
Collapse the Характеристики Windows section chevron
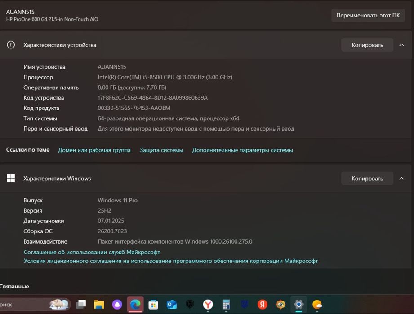[401, 179]
